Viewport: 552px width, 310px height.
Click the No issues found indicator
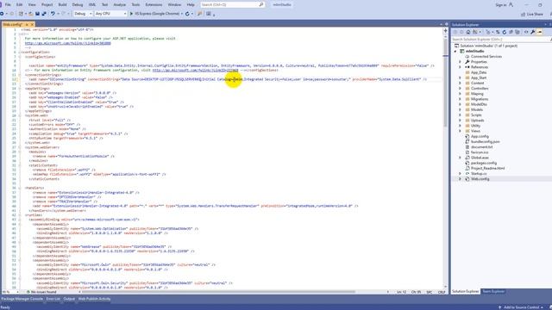[x=41, y=292]
